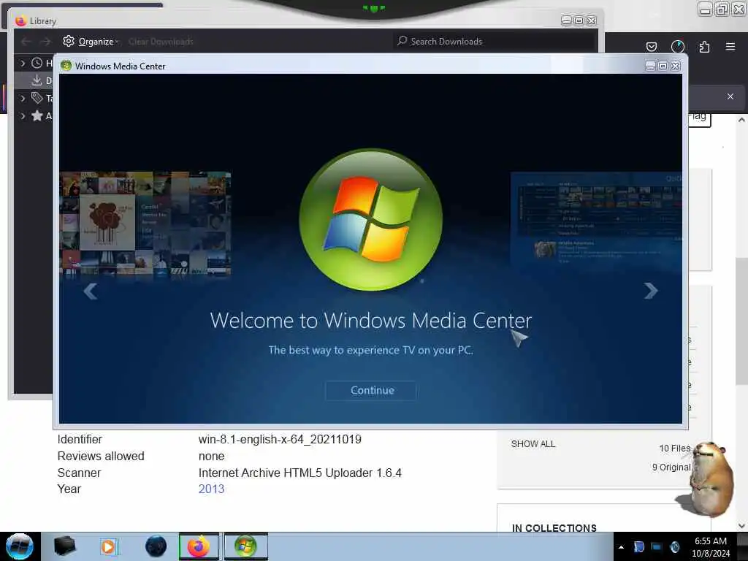Click the star bookmarks icon in sidebar
Viewport: 748px width, 561px height.
[x=37, y=116]
